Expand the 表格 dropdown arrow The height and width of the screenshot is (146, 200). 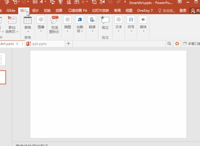click(x=28, y=32)
